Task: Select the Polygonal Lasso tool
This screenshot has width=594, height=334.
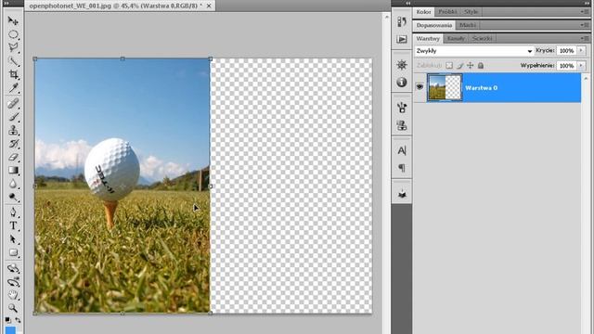Action: coord(13,47)
